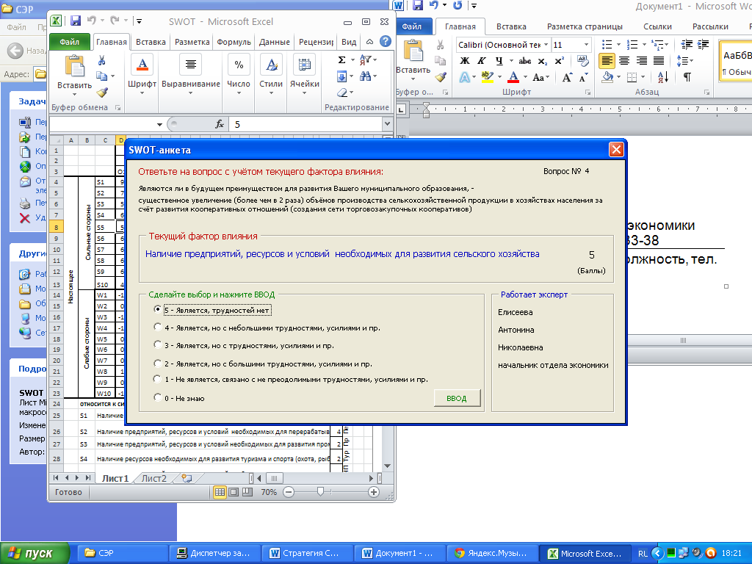Image resolution: width=752 pixels, height=564 pixels.
Task: Click Excel's horizontal scrollbar thumb
Action: pyautogui.click(x=274, y=478)
